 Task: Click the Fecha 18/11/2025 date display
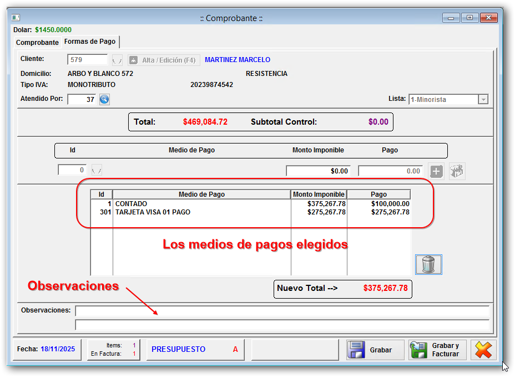point(46,349)
